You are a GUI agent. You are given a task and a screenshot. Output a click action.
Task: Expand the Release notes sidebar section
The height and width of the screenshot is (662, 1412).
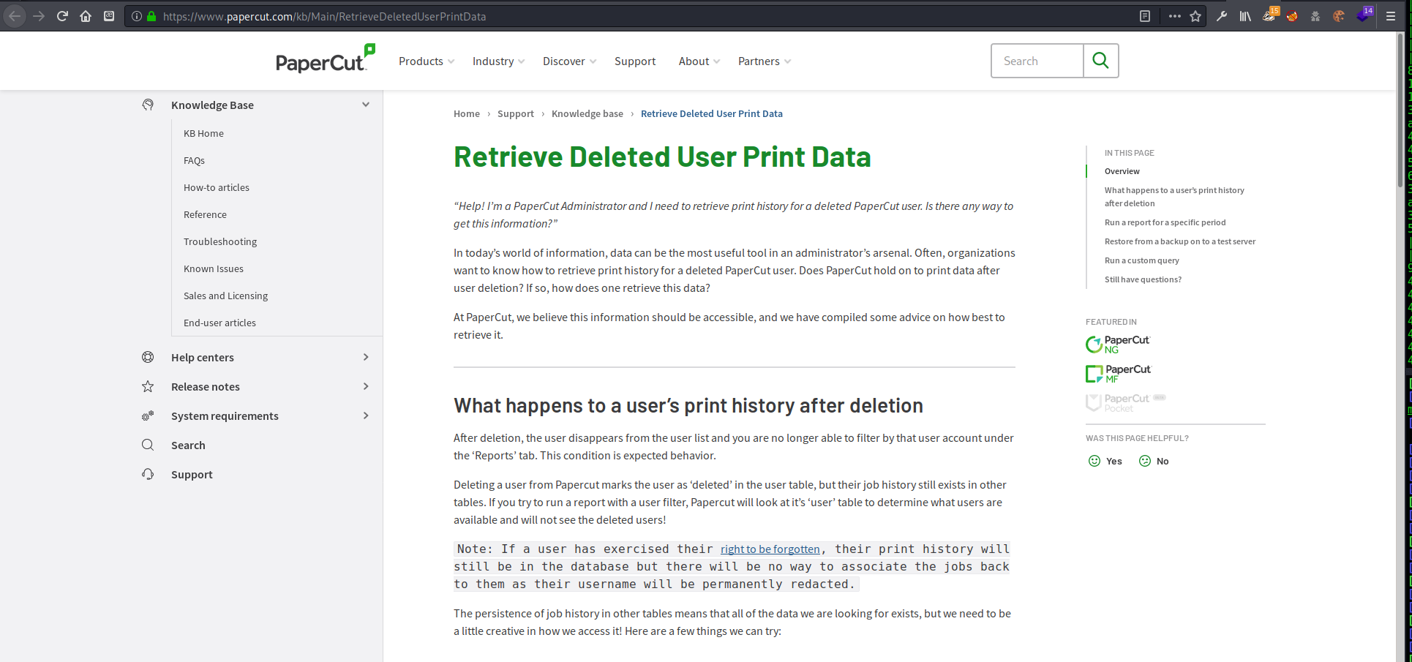[366, 386]
